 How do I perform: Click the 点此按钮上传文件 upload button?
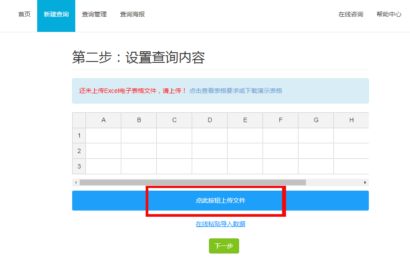point(220,200)
